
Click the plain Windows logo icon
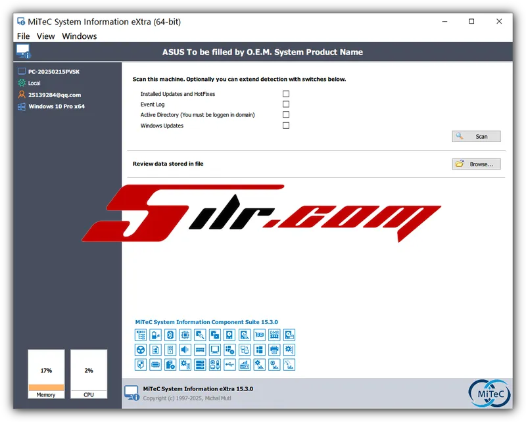(259, 350)
